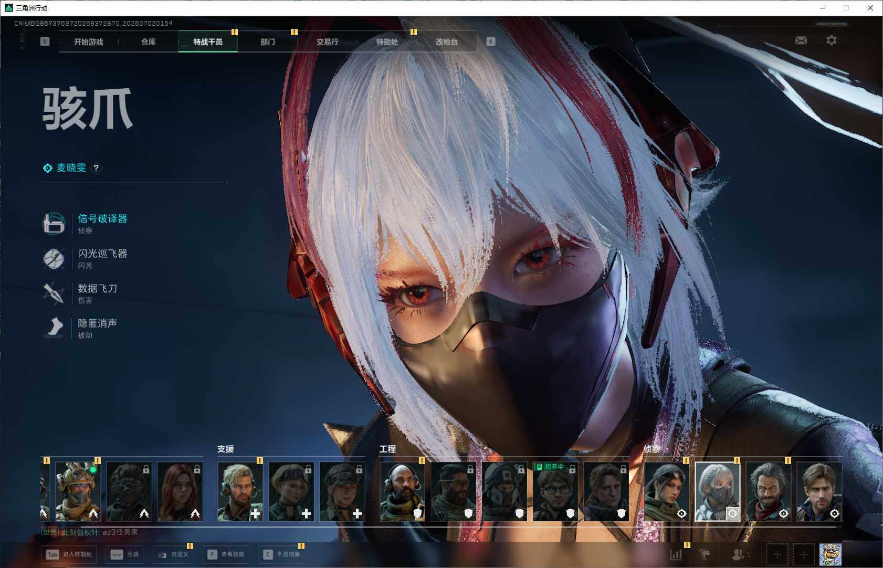
Task: Open the bar-chart statistics icon
Action: click(x=676, y=554)
